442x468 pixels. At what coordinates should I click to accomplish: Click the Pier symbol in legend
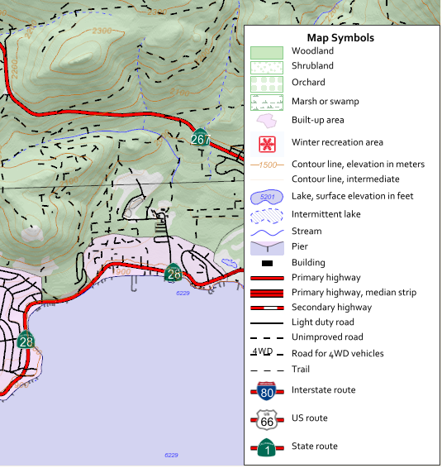click(x=267, y=249)
